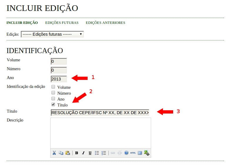Click the Copy icon in editor toolbar

(x=61, y=153)
